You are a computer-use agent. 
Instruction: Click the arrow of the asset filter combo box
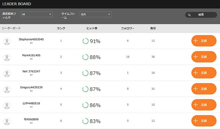tap(50, 14)
